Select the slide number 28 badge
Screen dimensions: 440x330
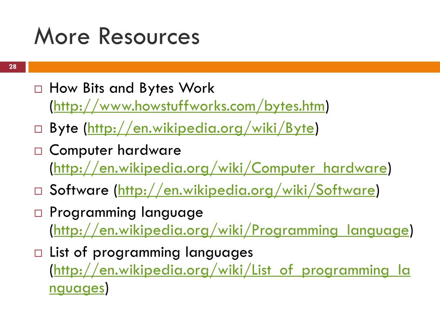tap(12, 67)
